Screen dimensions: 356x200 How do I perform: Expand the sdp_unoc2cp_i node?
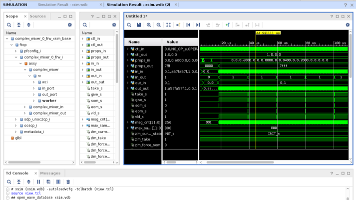tap(16, 119)
